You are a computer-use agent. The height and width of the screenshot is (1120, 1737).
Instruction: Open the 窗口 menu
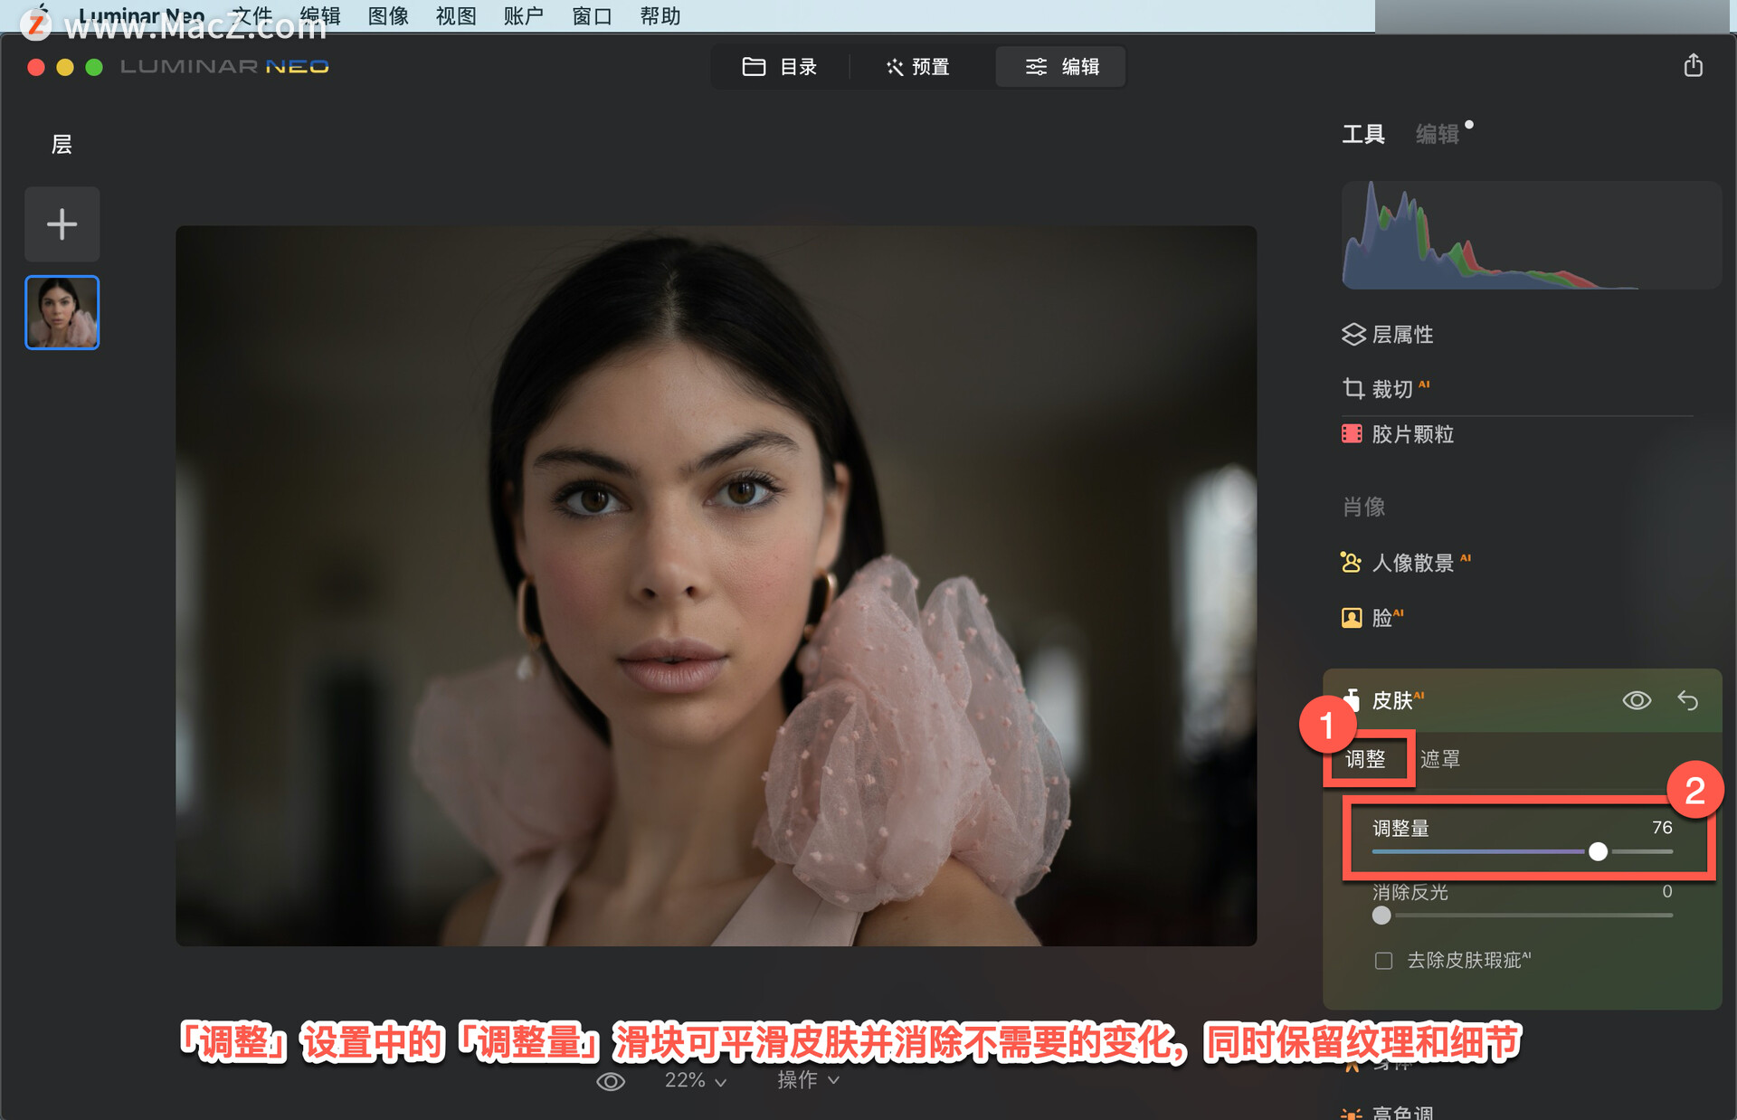(593, 16)
